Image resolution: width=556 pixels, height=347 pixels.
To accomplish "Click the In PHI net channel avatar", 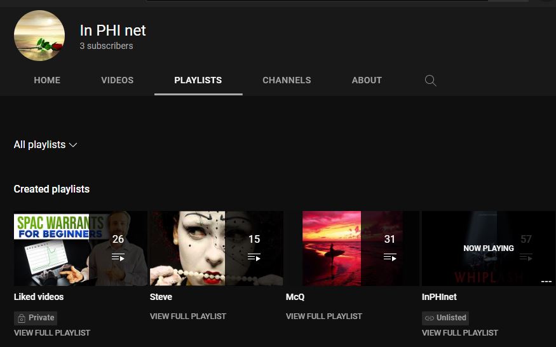I will pos(39,36).
